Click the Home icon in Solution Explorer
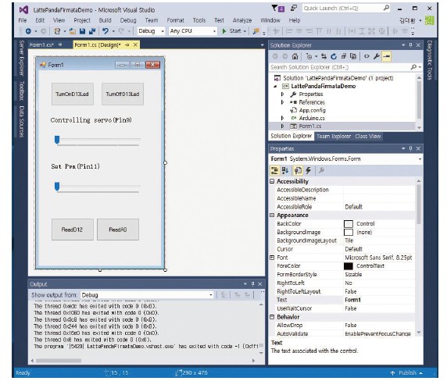 click(295, 56)
